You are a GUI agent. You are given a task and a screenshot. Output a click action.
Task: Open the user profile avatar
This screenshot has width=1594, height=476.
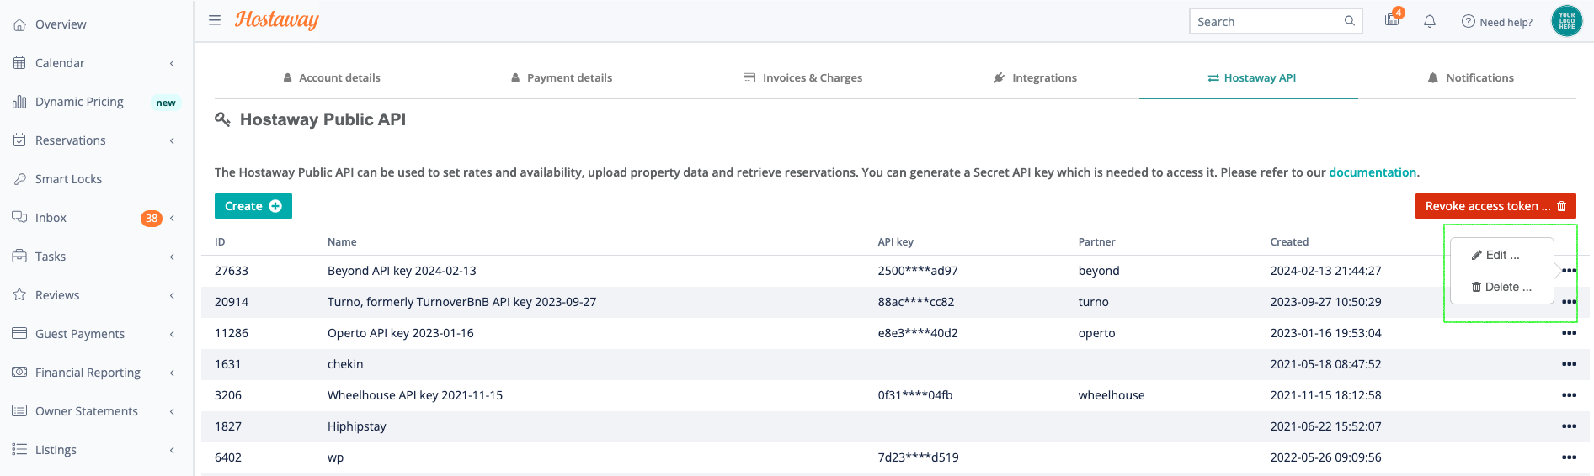[1567, 21]
